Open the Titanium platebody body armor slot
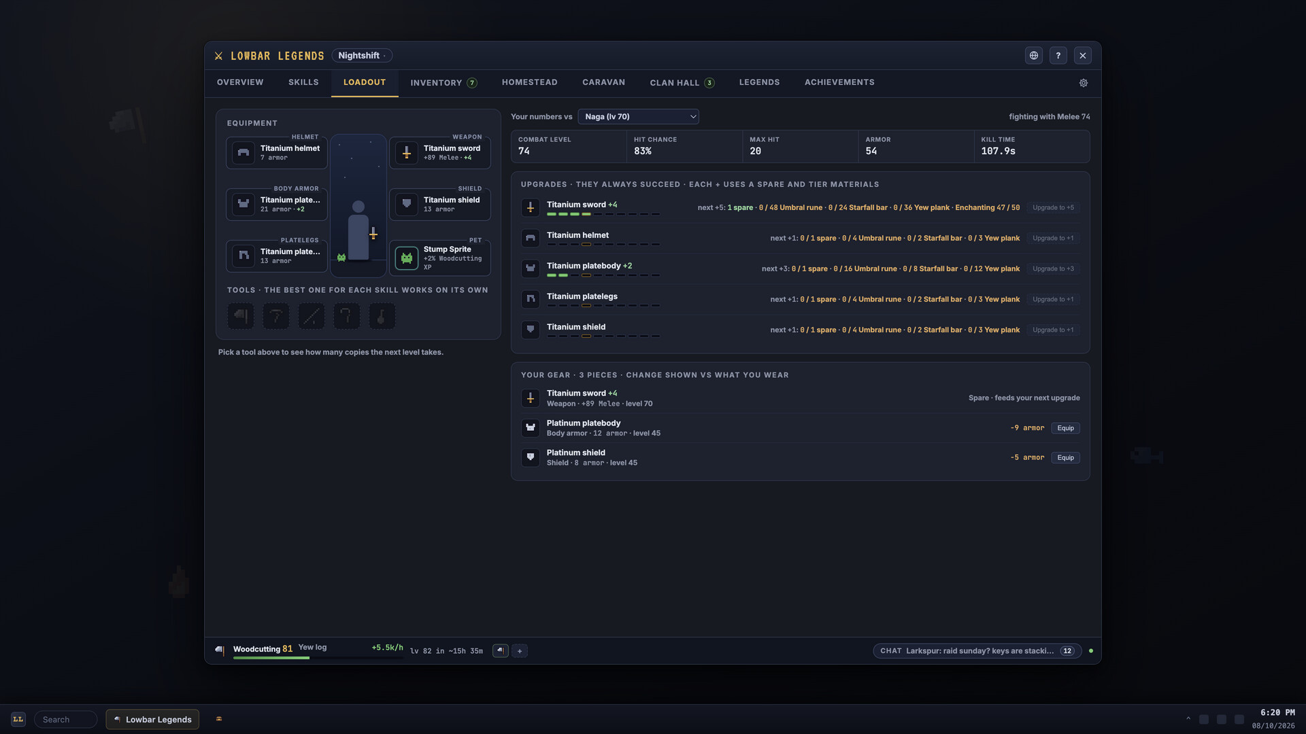Image resolution: width=1306 pixels, height=734 pixels. point(277,204)
